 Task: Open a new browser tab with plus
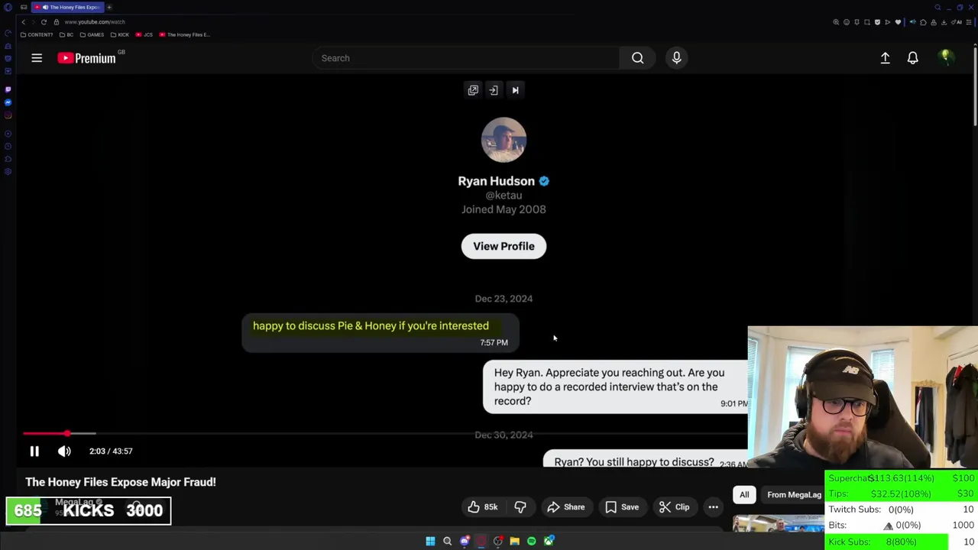[109, 7]
